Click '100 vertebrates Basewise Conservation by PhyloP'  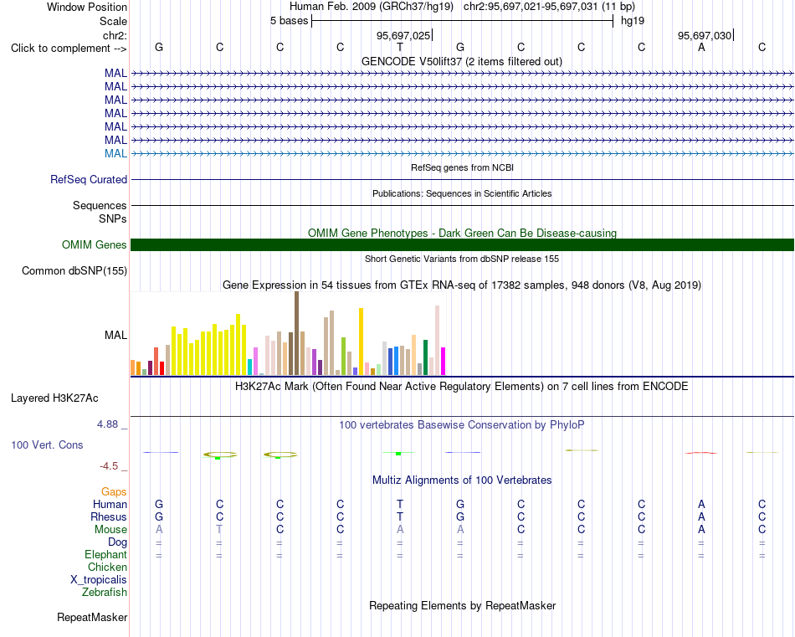click(462, 425)
